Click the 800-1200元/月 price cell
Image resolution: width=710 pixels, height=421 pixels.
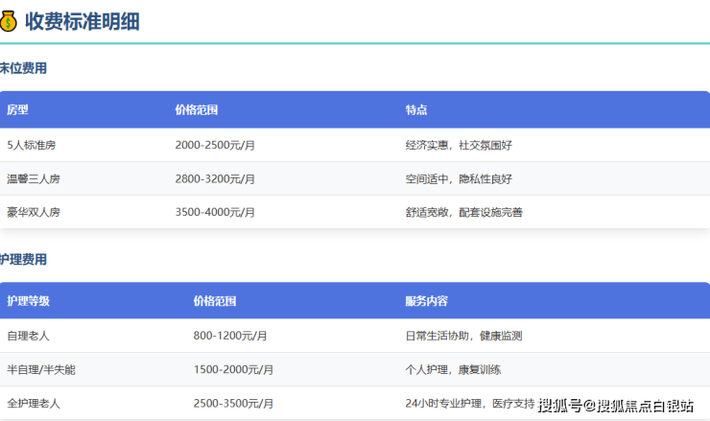click(x=230, y=336)
